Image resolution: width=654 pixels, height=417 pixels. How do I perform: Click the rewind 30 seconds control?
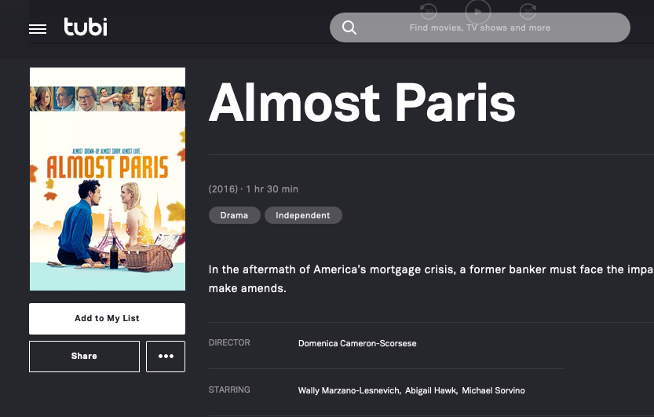(428, 11)
